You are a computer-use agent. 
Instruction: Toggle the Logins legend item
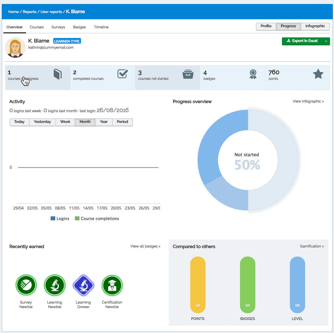60,219
